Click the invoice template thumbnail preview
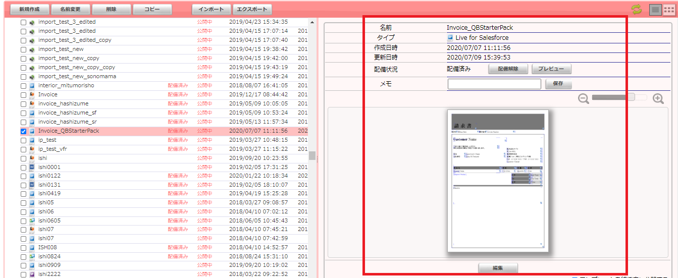The width and height of the screenshot is (678, 278). tap(498, 181)
